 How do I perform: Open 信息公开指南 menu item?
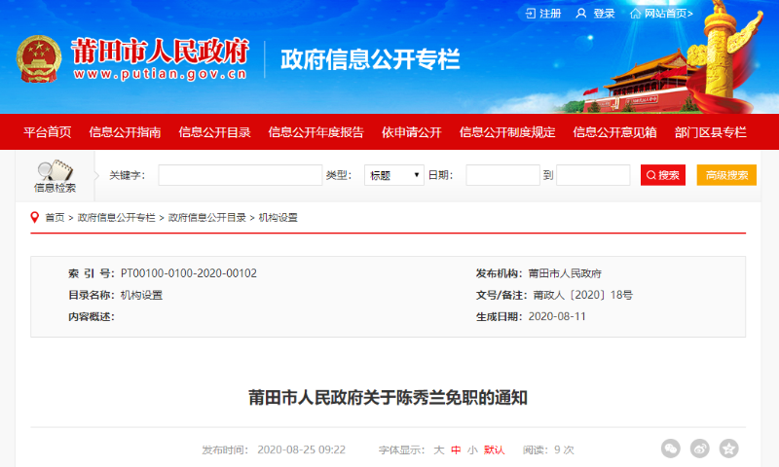pos(125,132)
